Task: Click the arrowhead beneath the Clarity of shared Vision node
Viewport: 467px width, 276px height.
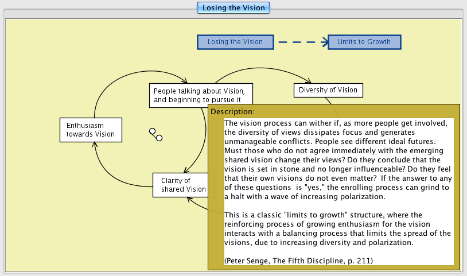Action: pos(190,199)
